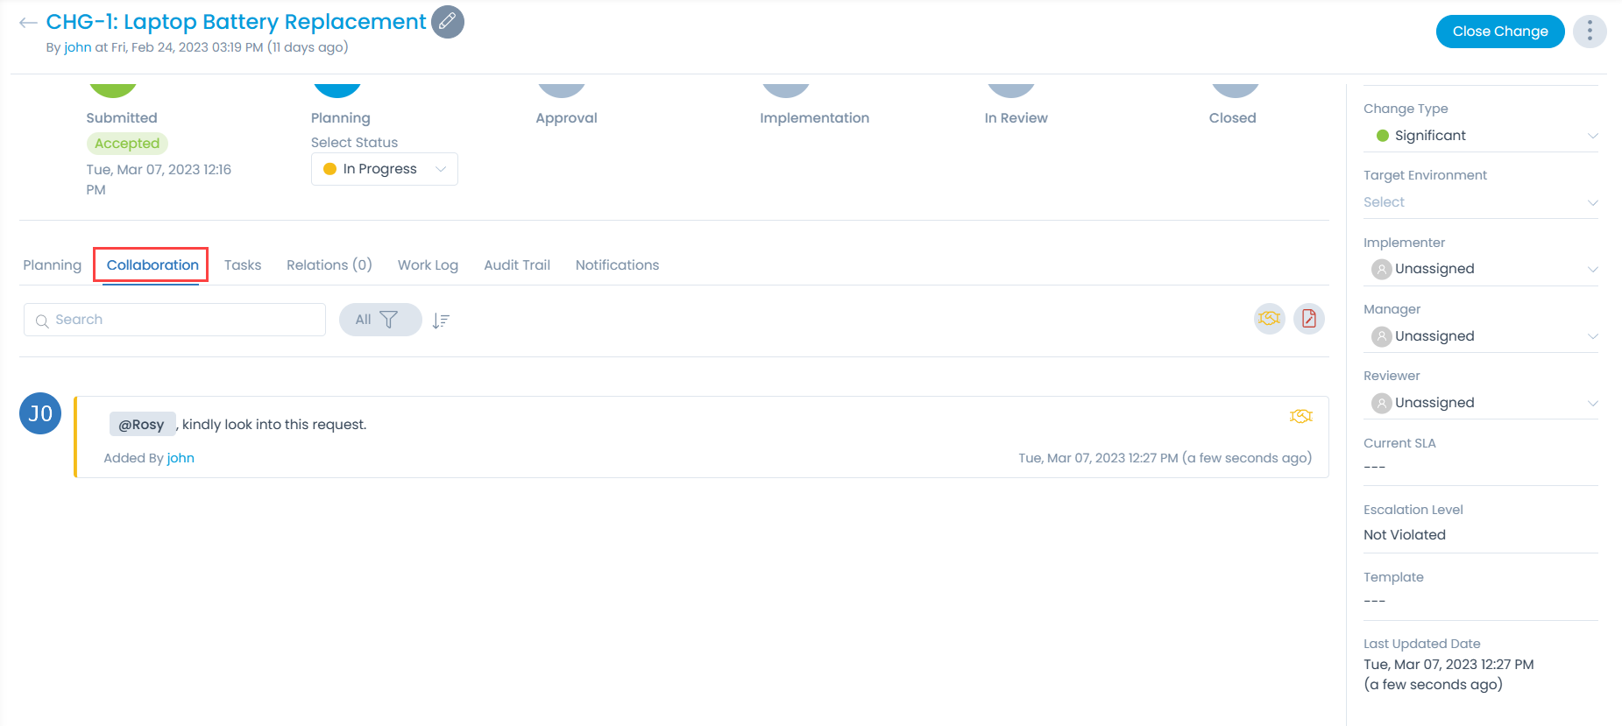Click the In Review stage label
1622x726 pixels.
coord(1016,118)
